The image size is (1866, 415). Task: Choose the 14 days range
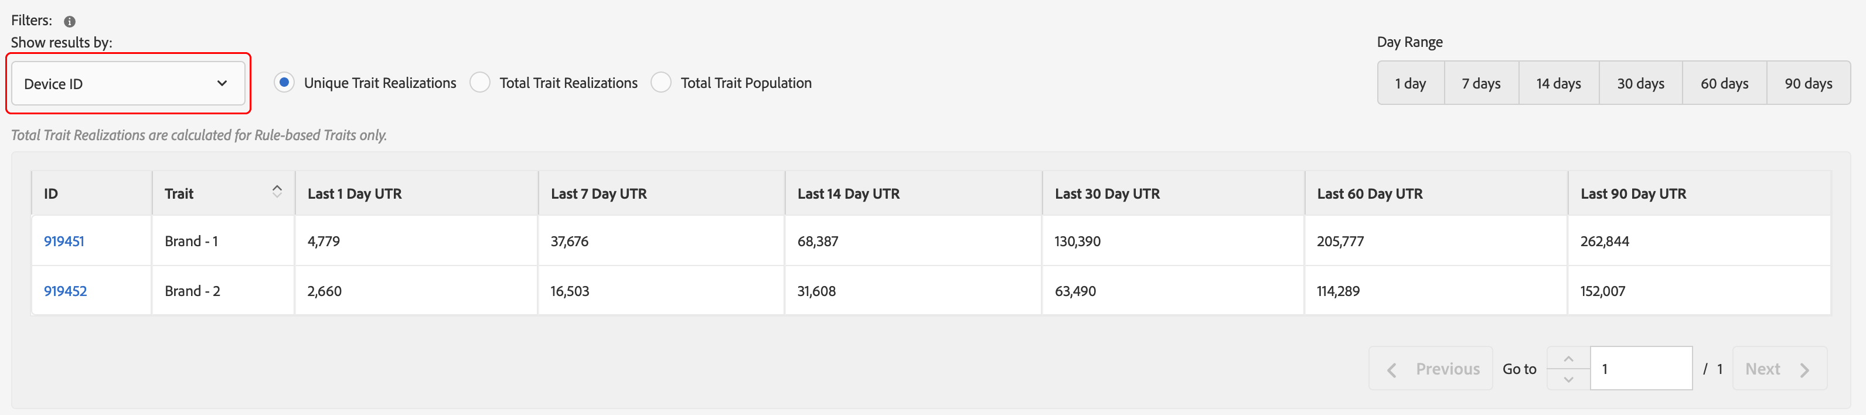click(x=1558, y=84)
